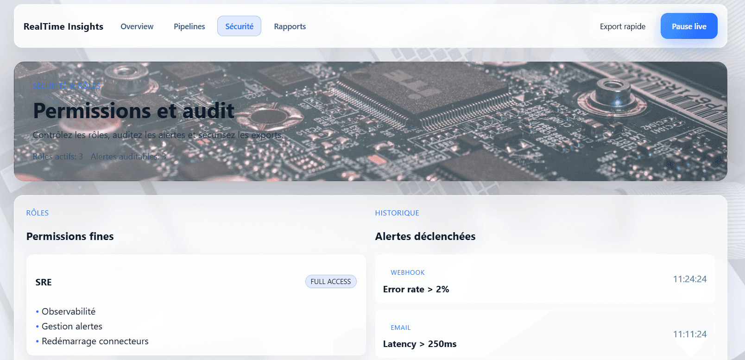Click the Permissions et audit heading
This screenshot has width=745, height=360.
coord(134,111)
